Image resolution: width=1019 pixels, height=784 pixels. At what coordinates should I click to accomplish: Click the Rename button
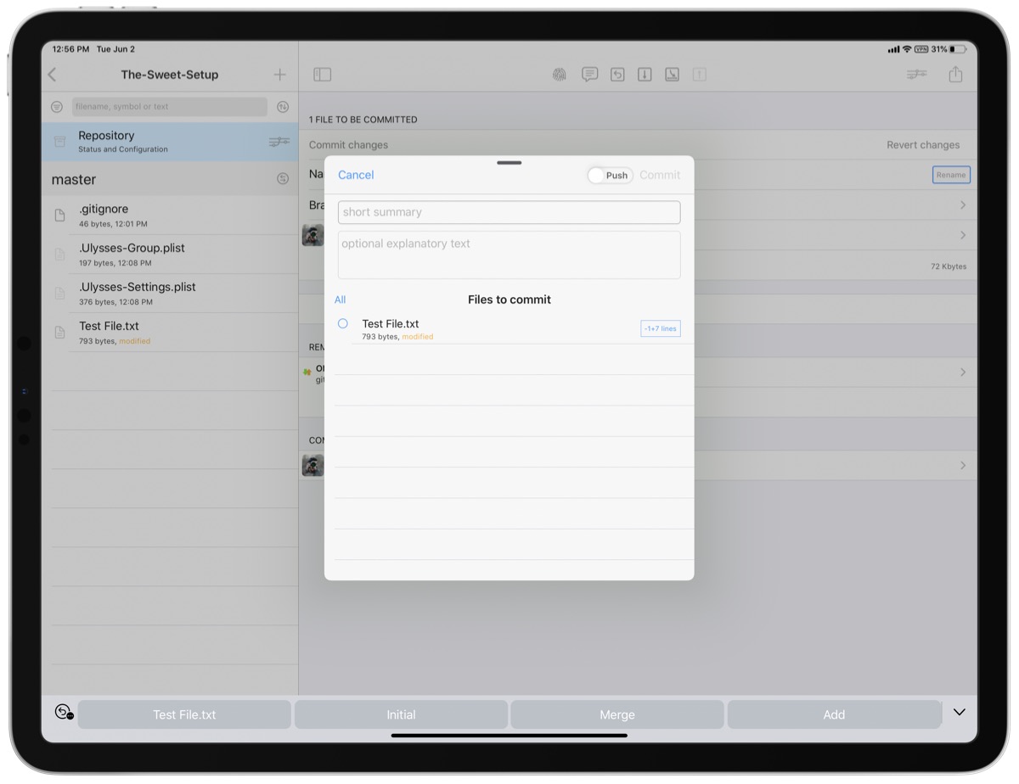tap(951, 175)
